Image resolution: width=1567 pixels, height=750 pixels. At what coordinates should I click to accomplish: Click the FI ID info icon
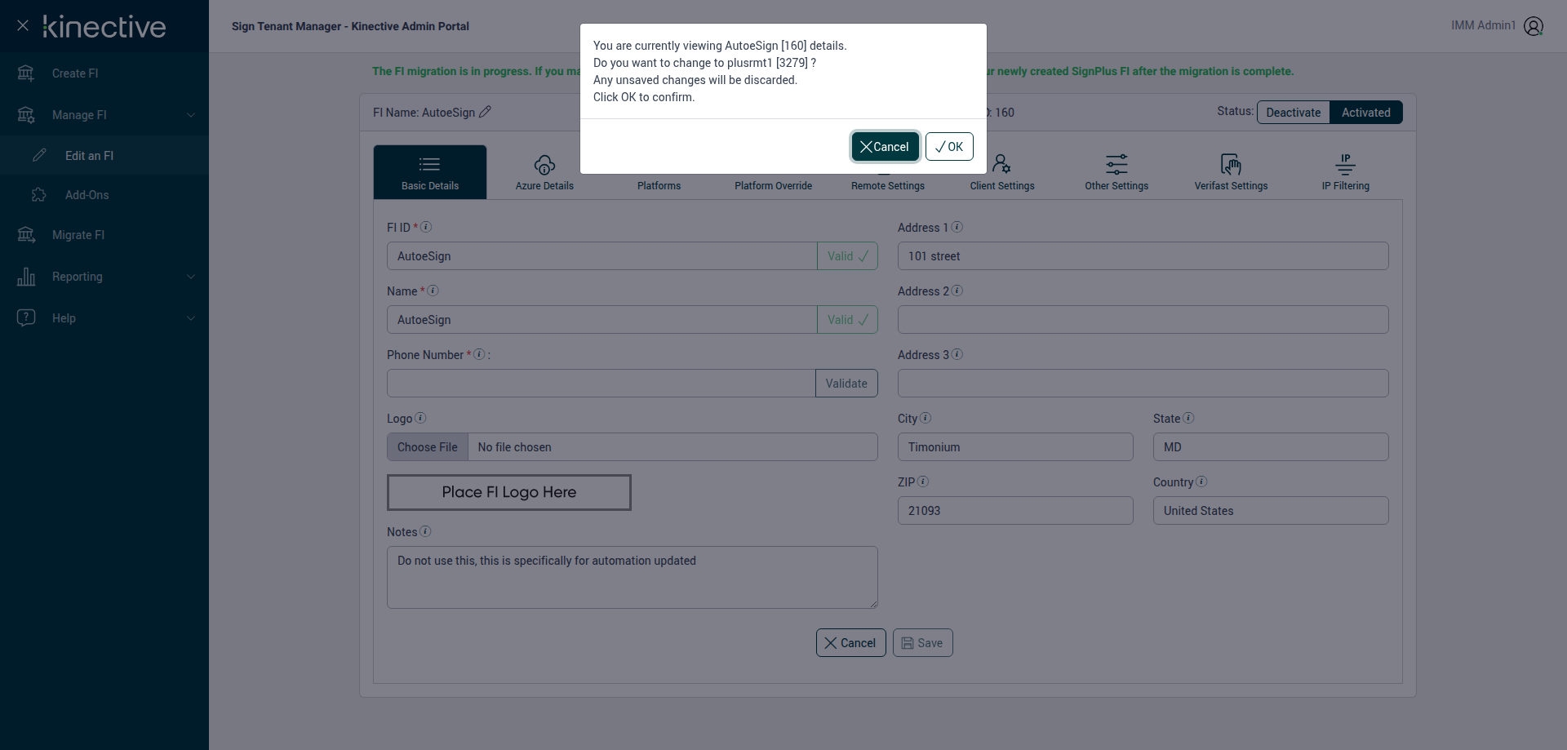point(426,227)
